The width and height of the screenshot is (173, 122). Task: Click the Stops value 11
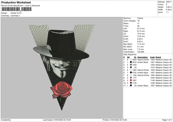pyautogui.click(x=138, y=23)
